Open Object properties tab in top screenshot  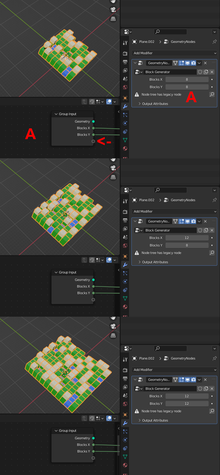(x=125, y=98)
